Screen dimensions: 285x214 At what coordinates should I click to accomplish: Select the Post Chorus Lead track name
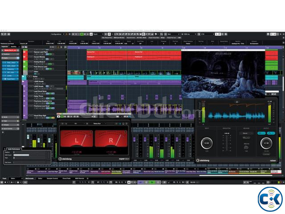(41, 66)
